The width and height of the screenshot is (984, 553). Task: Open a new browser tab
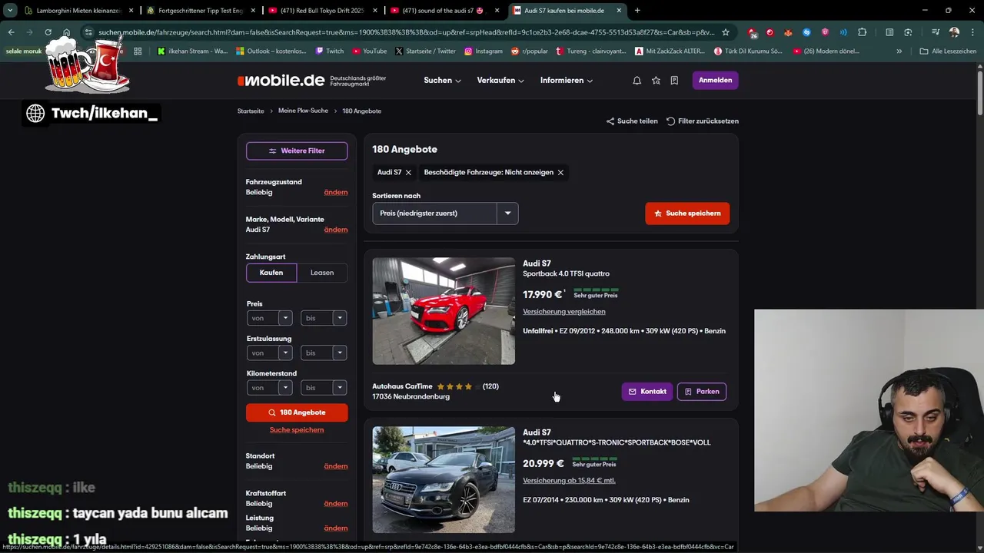[637, 11]
